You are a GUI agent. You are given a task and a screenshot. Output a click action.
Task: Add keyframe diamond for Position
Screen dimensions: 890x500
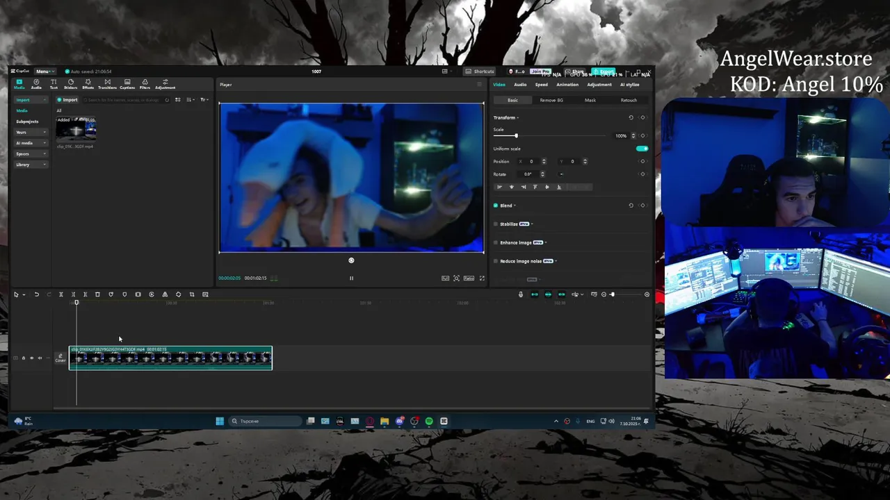point(642,161)
